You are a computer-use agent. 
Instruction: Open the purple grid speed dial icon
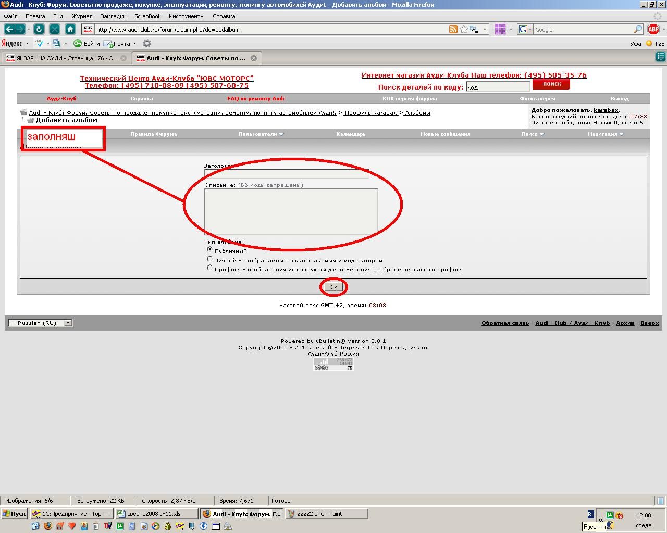(x=500, y=30)
